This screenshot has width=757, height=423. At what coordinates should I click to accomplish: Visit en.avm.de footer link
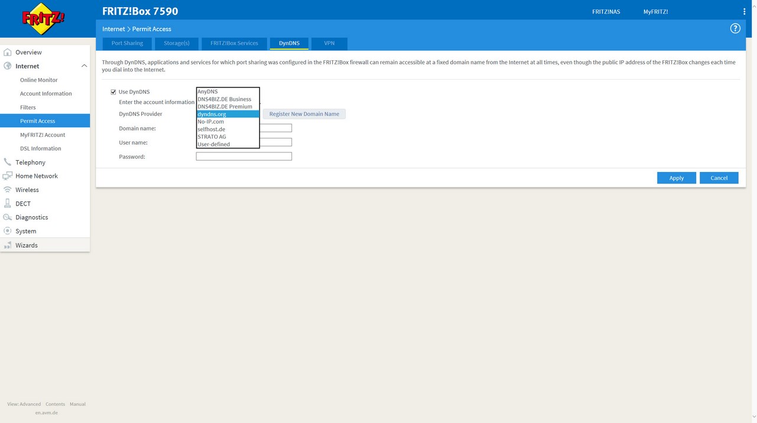coord(46,413)
